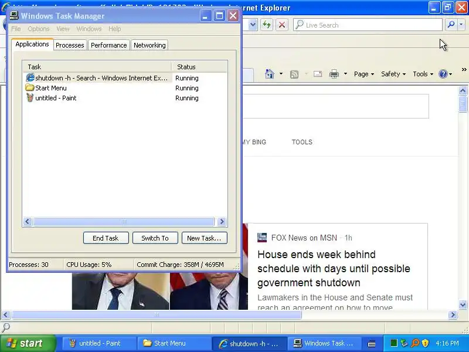Viewport: 469px width, 352px height.
Task: Click the Refresh button in Internet Explorer
Action: (267, 25)
